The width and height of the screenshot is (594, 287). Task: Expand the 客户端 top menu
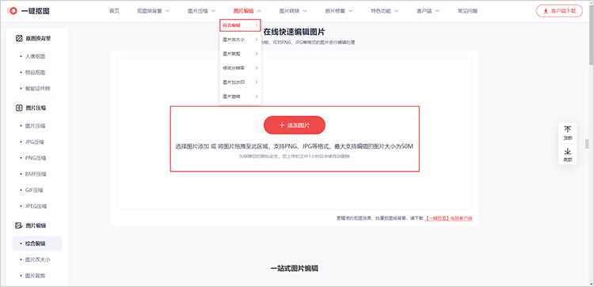[x=428, y=11]
